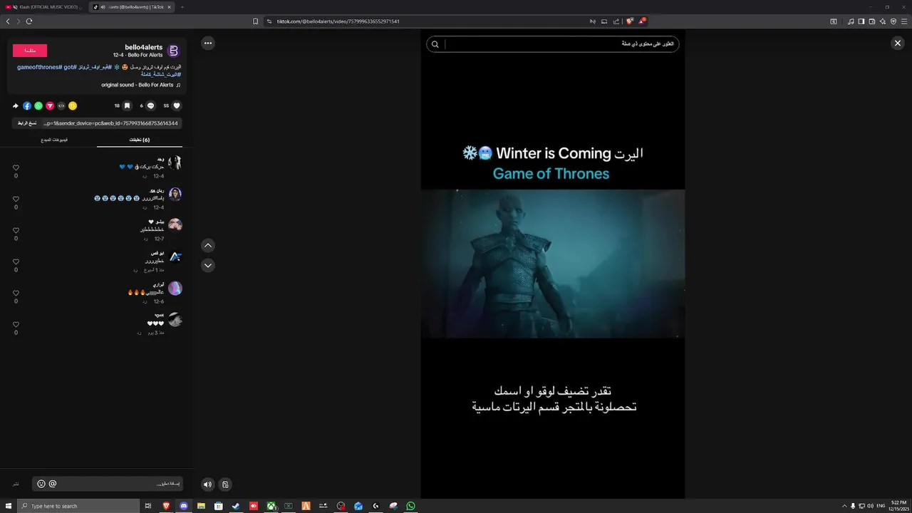Copy the video link button
912x513 pixels.
click(27, 123)
